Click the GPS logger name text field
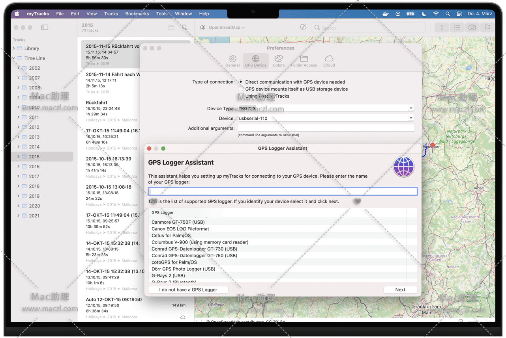This screenshot has width=506, height=338. (283, 191)
